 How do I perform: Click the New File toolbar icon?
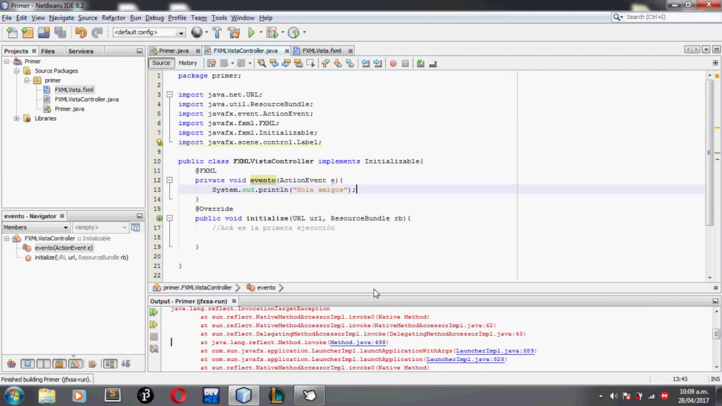[11, 33]
